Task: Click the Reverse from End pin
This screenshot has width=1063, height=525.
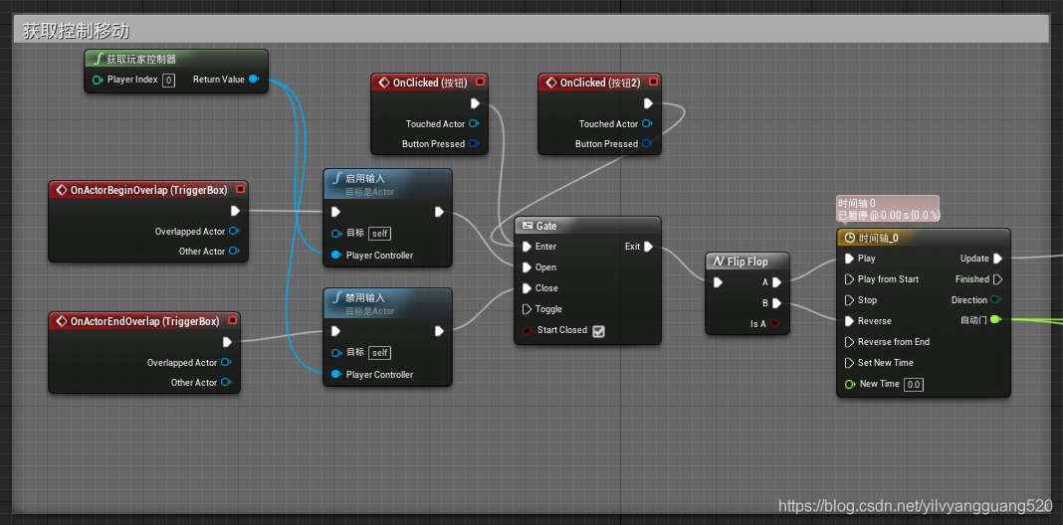Action: click(849, 341)
